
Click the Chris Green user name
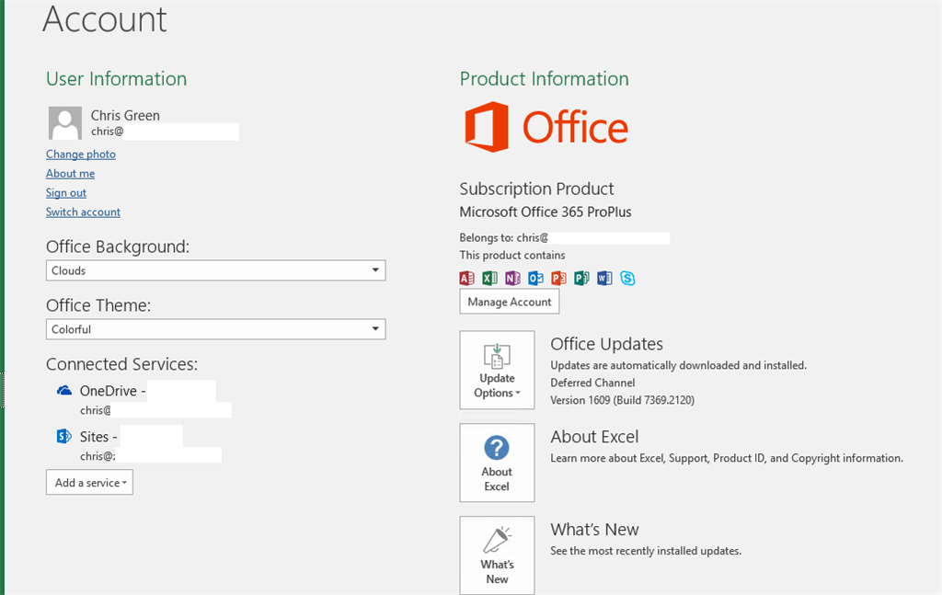point(125,115)
